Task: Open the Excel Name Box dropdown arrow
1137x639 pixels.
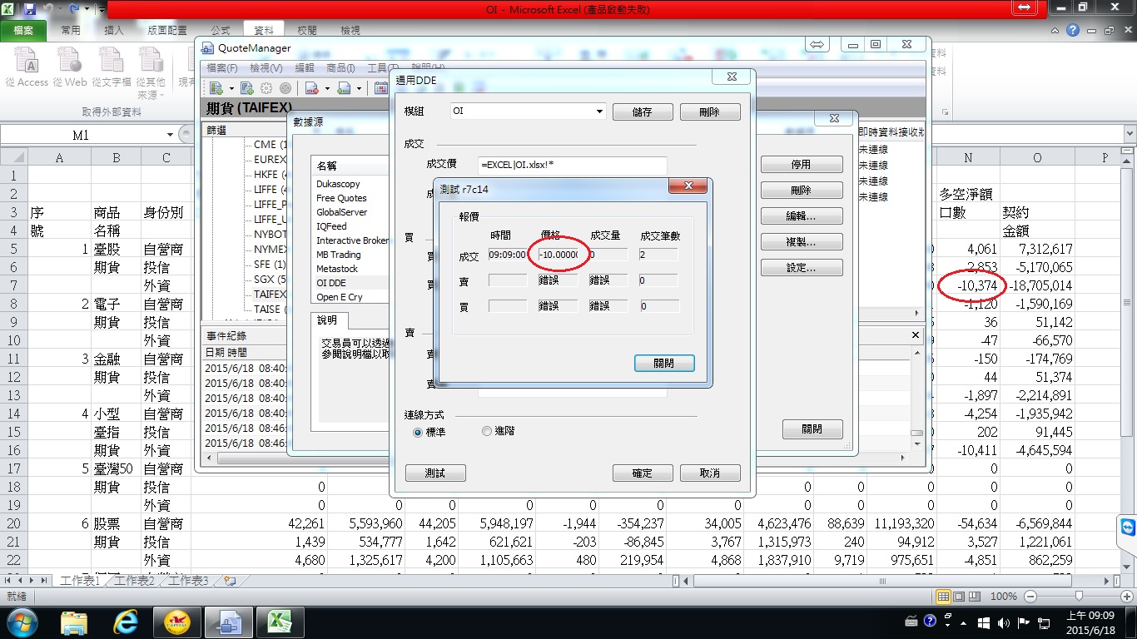Action: tap(170, 135)
